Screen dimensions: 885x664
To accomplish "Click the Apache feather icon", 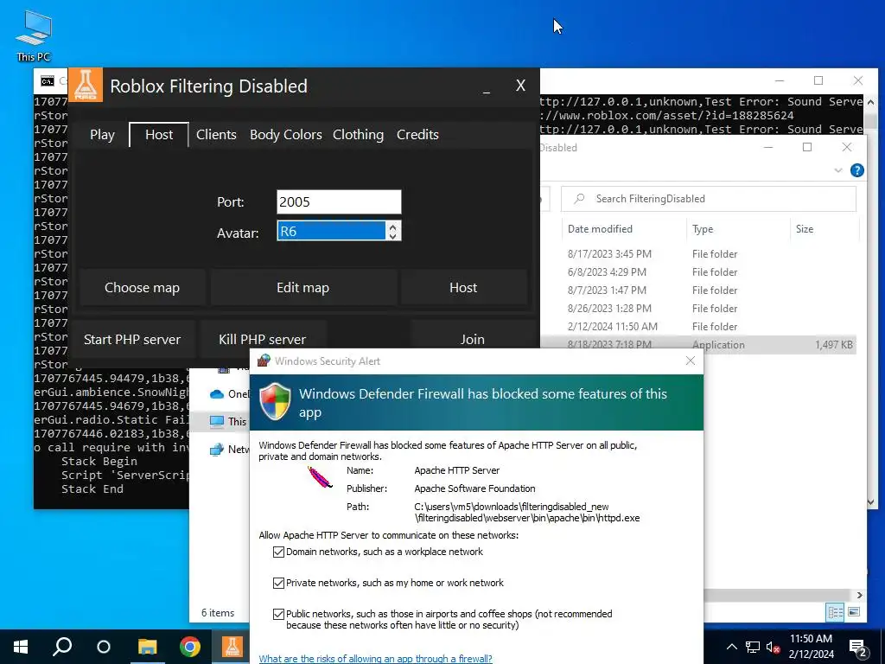I will pyautogui.click(x=320, y=477).
